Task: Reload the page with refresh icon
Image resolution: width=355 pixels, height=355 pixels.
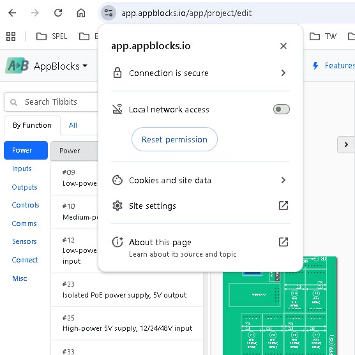Action: pos(58,13)
